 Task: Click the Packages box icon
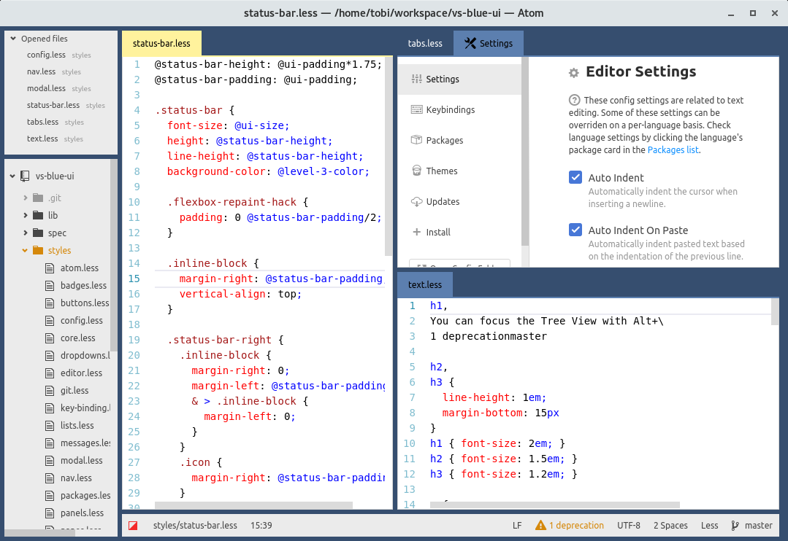point(416,140)
